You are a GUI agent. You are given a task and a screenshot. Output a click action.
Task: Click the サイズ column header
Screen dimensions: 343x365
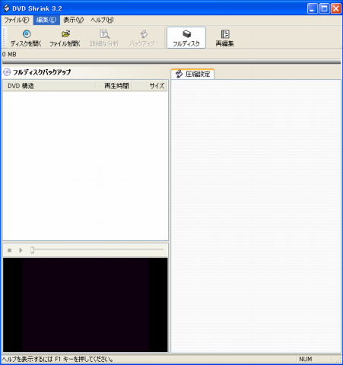(x=150, y=86)
